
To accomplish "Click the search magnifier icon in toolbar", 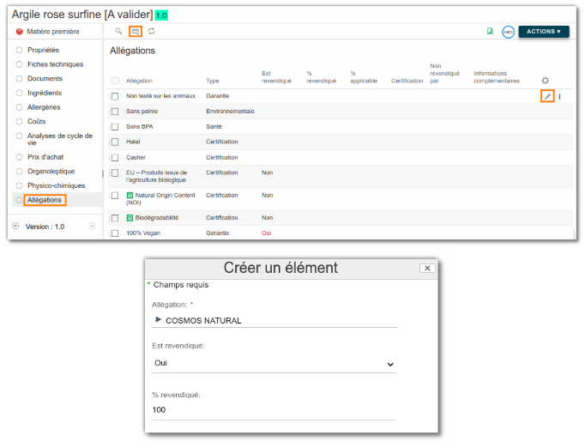I will click(119, 32).
